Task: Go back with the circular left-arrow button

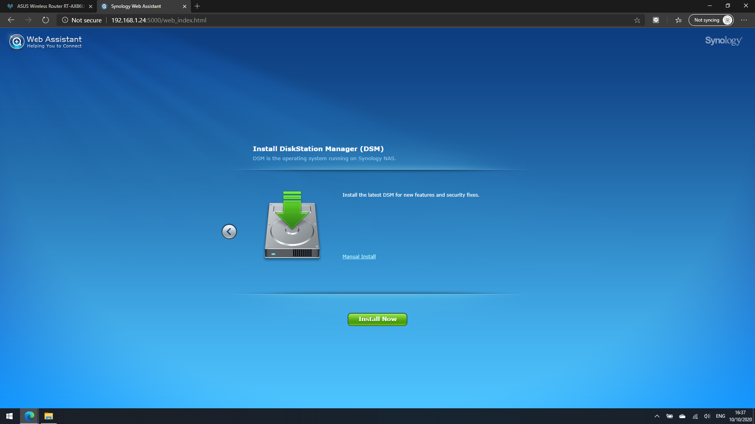Action: pos(229,232)
